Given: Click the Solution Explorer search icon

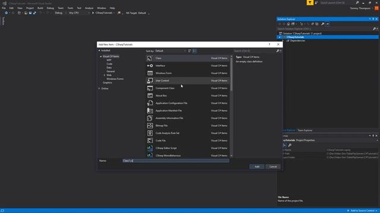Looking at the screenshot, I should click(375, 29).
